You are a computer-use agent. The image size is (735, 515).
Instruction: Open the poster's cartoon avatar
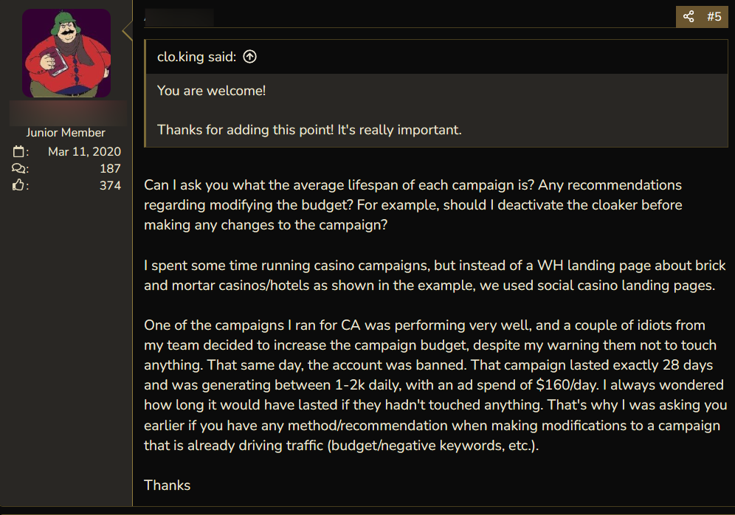click(66, 53)
